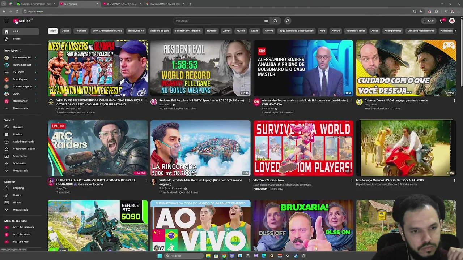Open Alessandro Soares CNN video thumbnail
463x260 pixels.
303,68
